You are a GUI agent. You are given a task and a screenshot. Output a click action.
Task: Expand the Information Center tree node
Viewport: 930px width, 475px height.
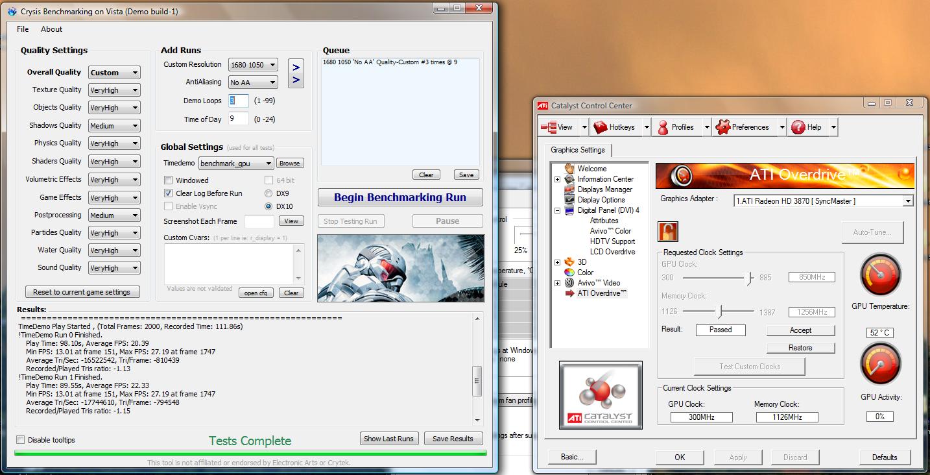557,179
